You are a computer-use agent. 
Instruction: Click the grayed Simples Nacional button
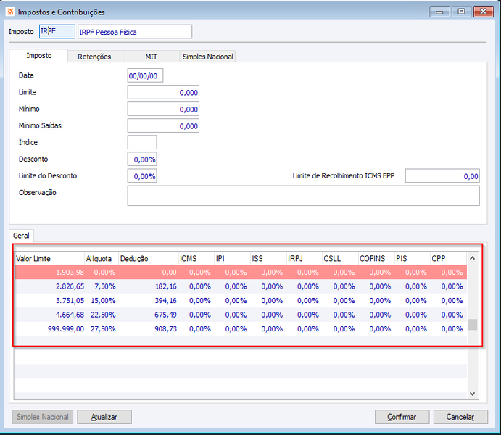pos(43,417)
